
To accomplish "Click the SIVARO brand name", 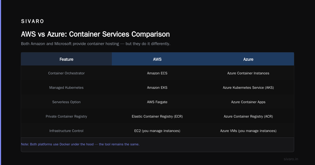I will click(x=33, y=21).
